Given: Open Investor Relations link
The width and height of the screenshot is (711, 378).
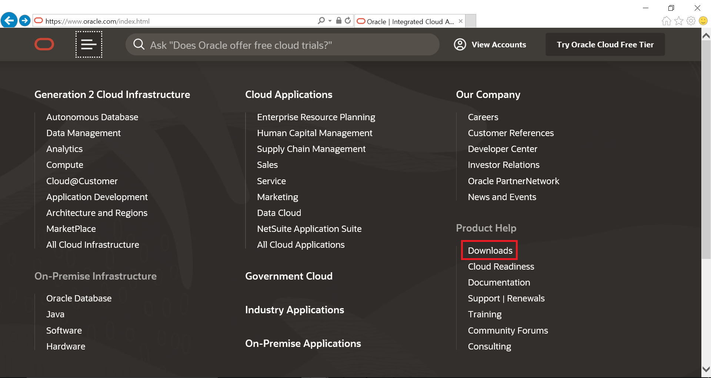Looking at the screenshot, I should click(x=504, y=165).
